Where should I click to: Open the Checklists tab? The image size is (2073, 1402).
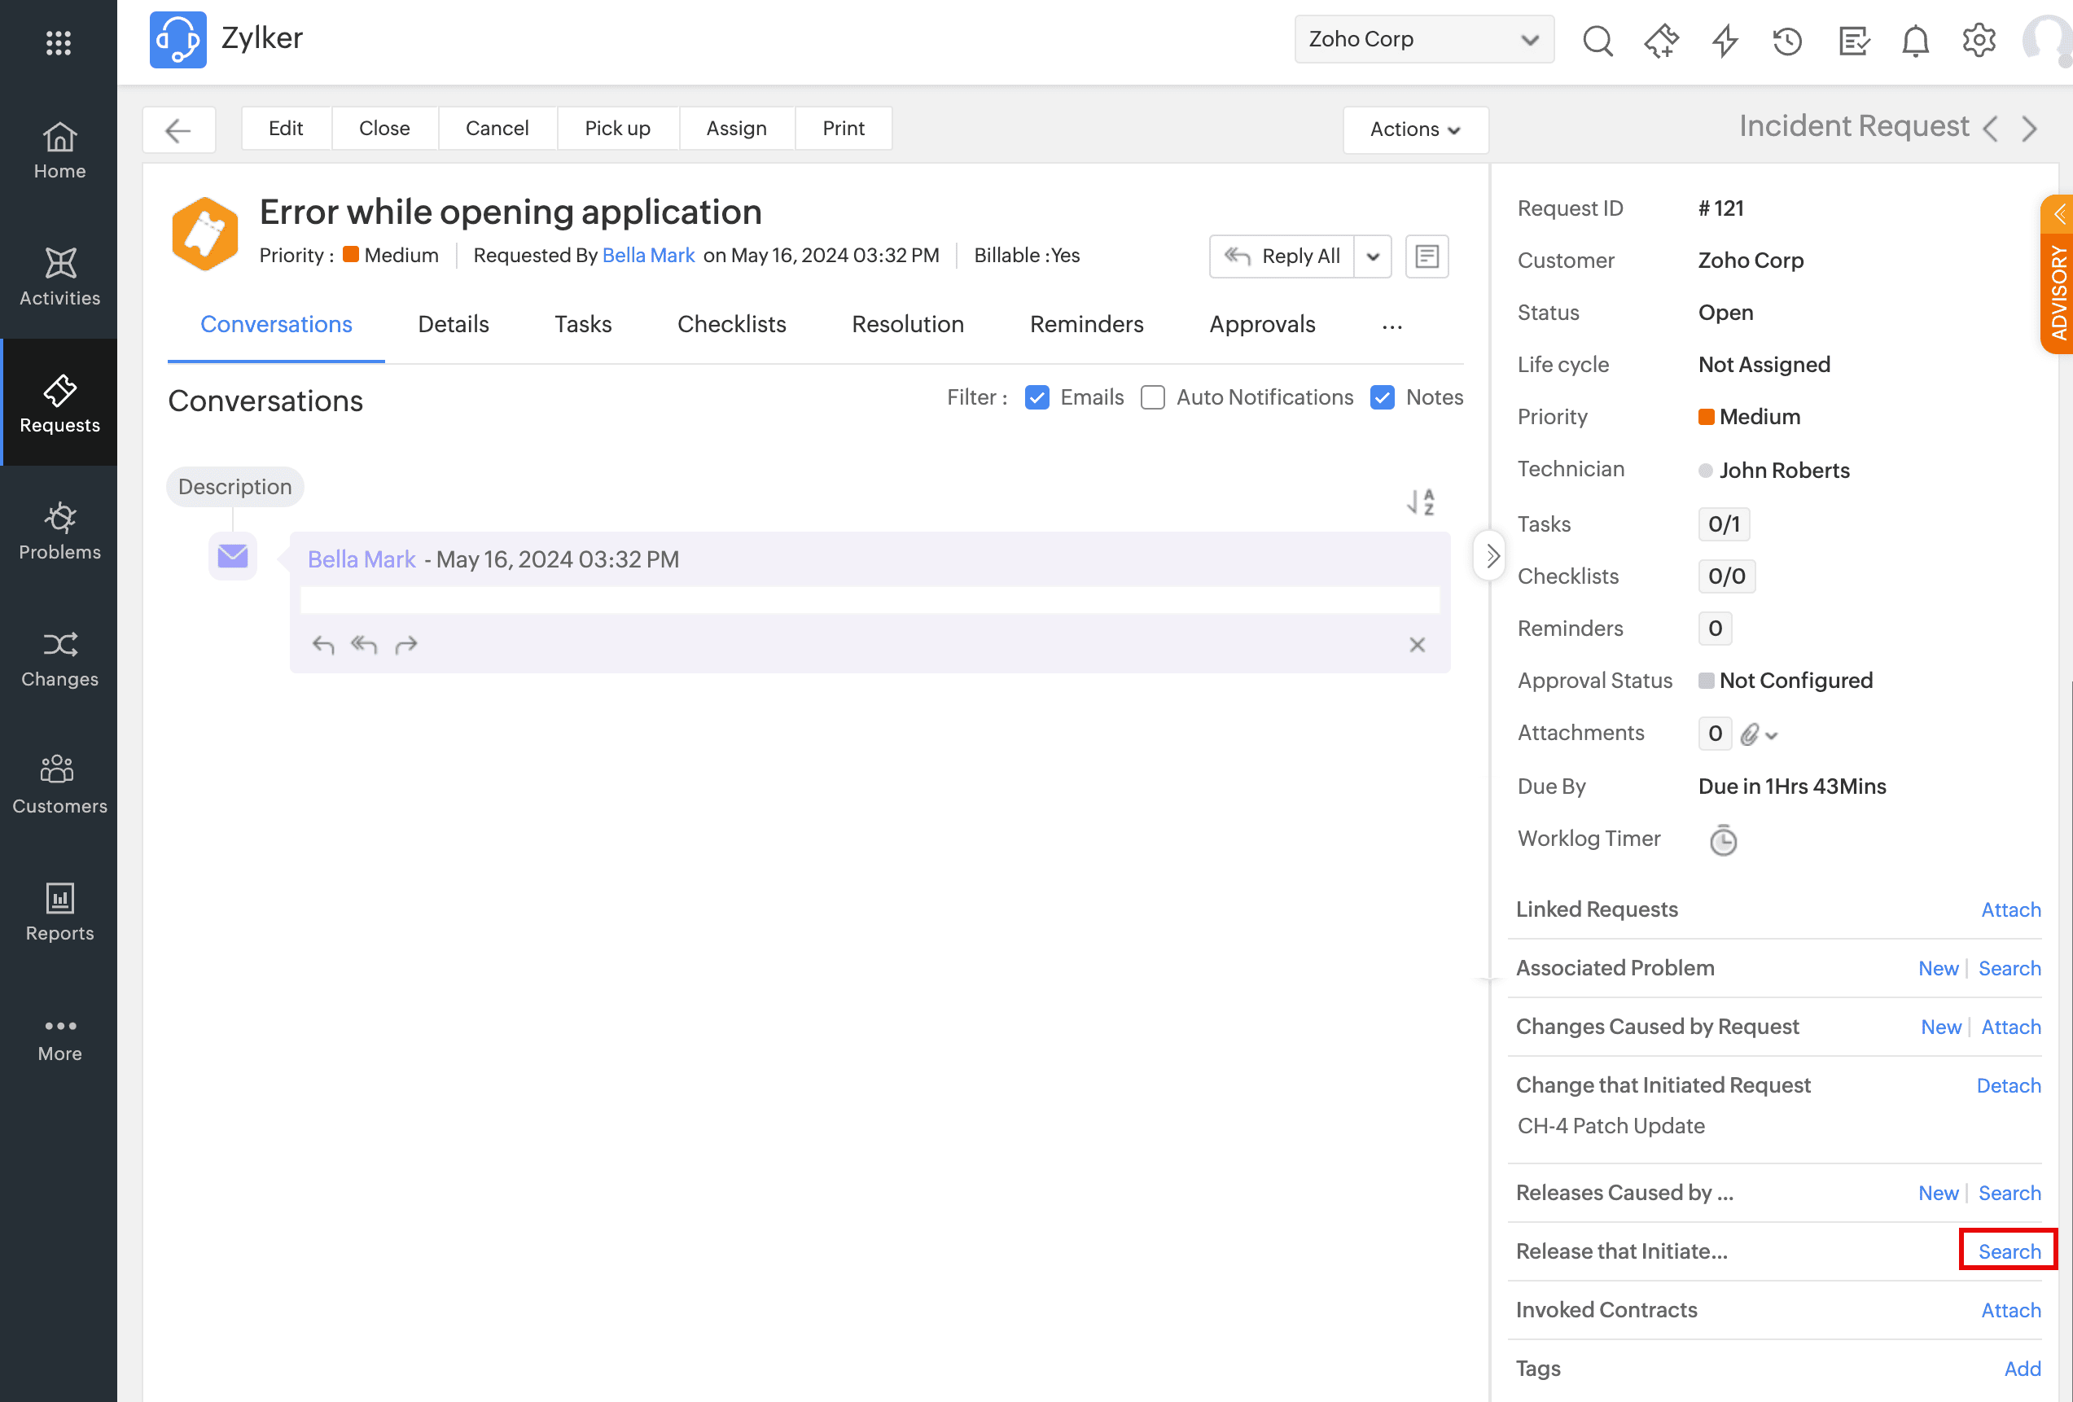click(731, 325)
